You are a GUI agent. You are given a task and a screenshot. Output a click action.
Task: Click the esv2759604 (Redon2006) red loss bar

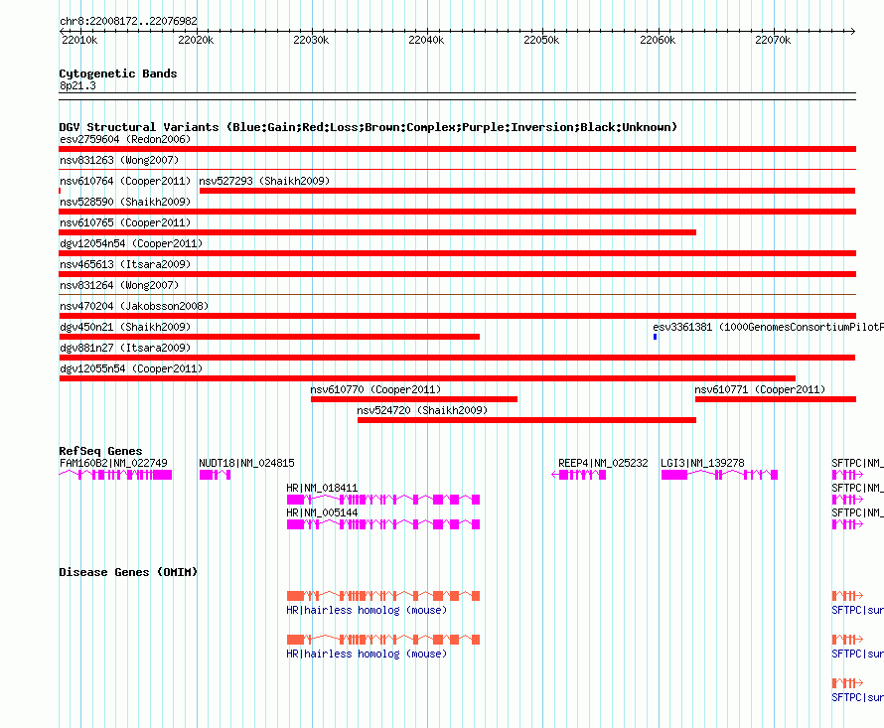point(457,149)
